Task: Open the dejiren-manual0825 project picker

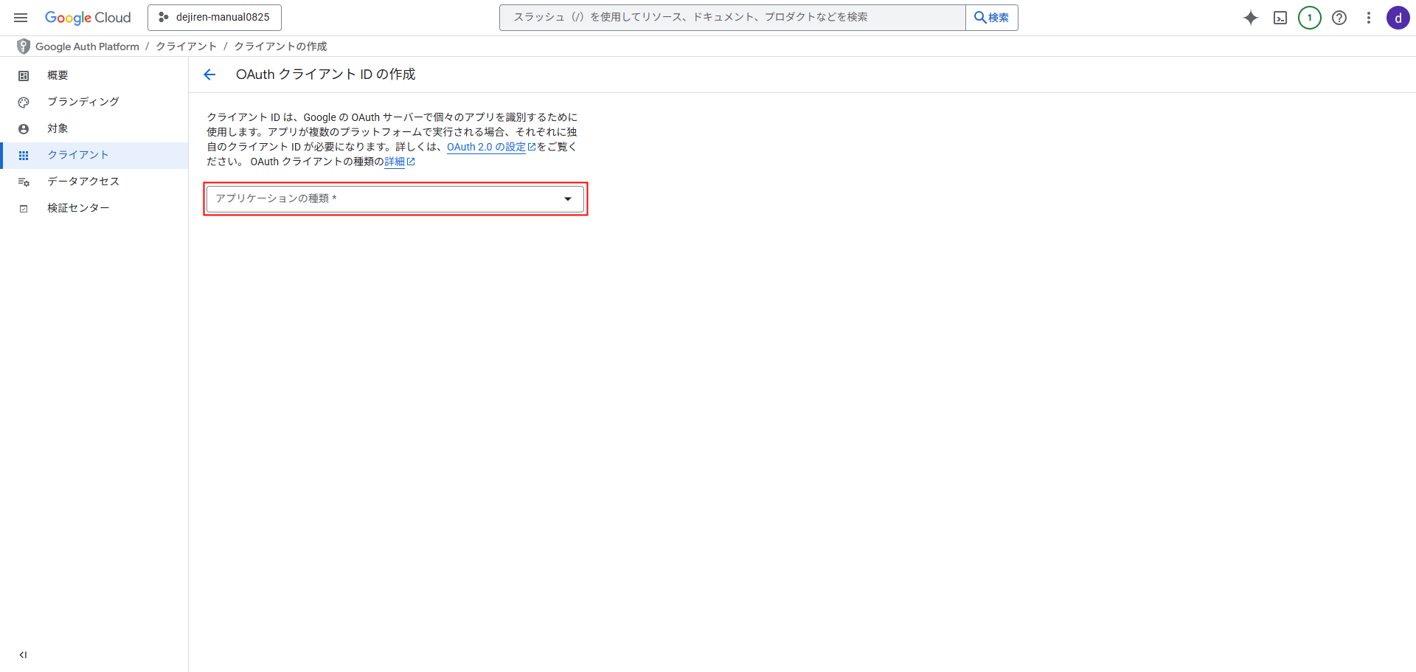Action: tap(215, 18)
